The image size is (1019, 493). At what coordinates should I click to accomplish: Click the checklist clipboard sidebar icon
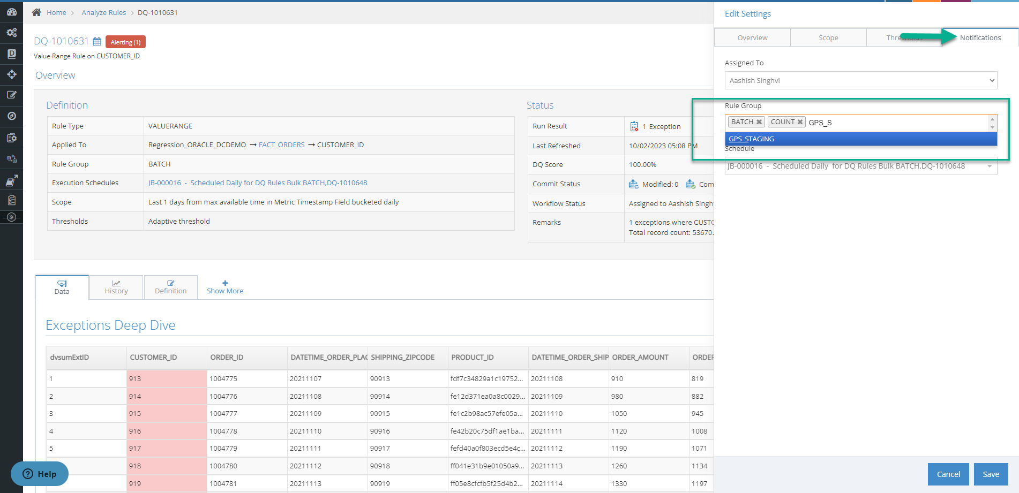pyautogui.click(x=11, y=200)
